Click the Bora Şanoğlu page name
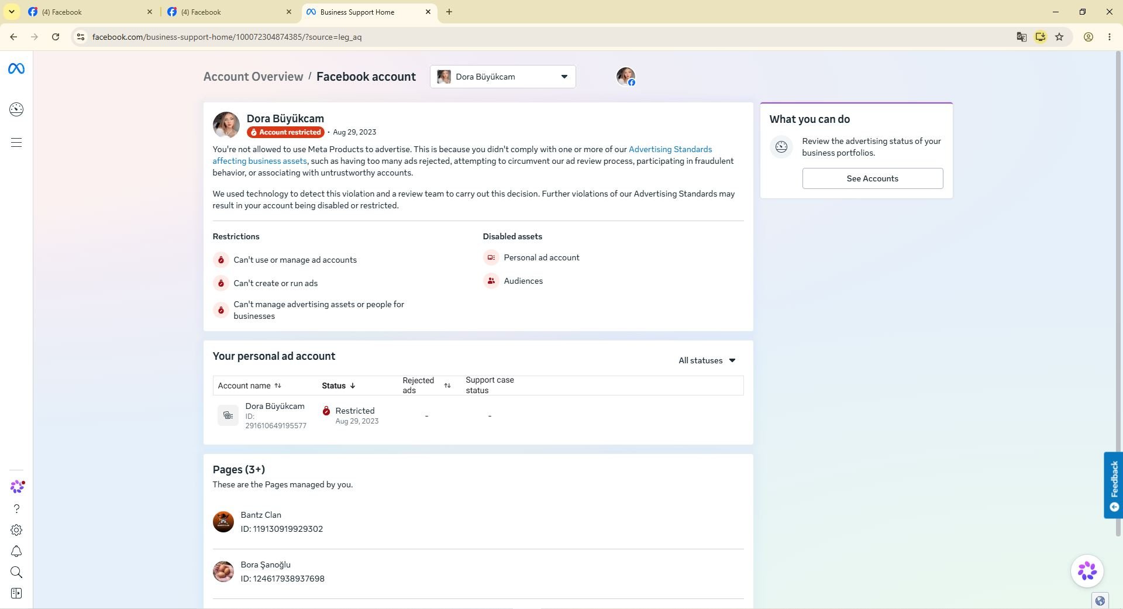This screenshot has height=609, width=1123. click(x=266, y=565)
